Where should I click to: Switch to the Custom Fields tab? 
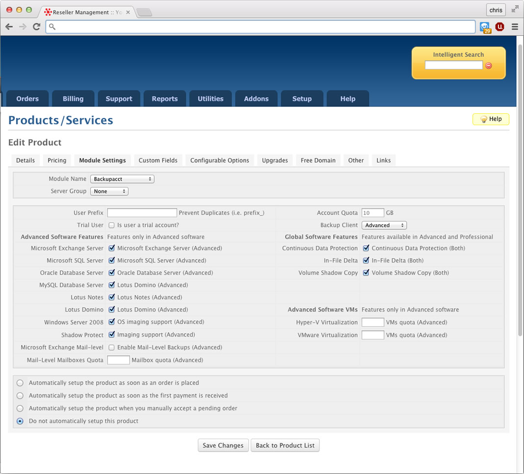[x=158, y=160]
